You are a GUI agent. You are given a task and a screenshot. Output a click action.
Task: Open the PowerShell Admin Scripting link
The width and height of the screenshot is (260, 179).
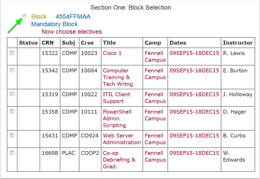point(117,119)
